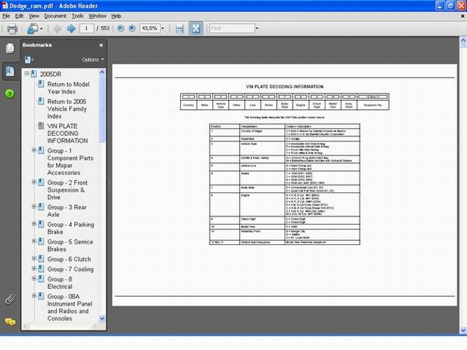Click the Print toolbar icon
Screen dimensions: 467x350
point(12,29)
